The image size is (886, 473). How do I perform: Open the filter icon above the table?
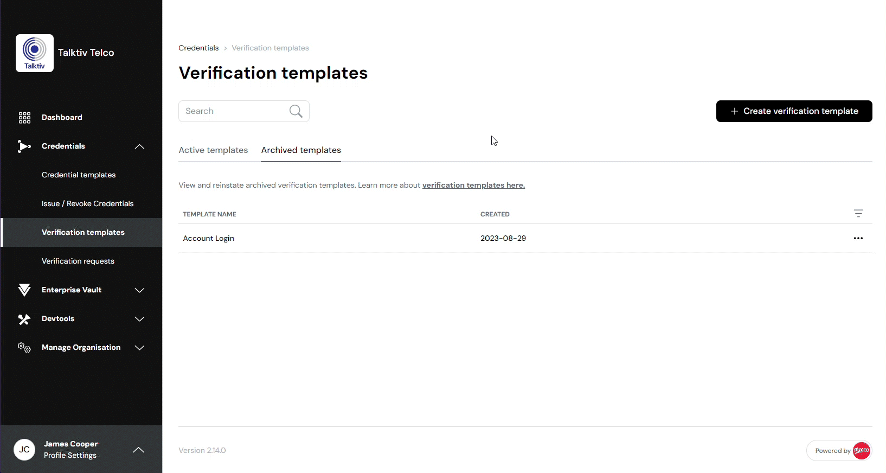(858, 213)
